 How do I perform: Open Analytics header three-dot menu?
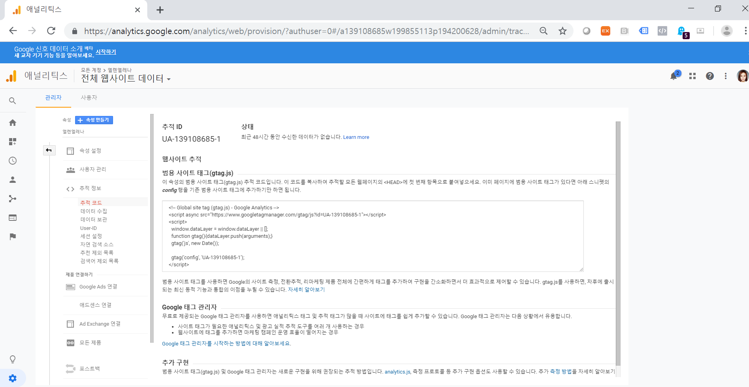click(726, 76)
